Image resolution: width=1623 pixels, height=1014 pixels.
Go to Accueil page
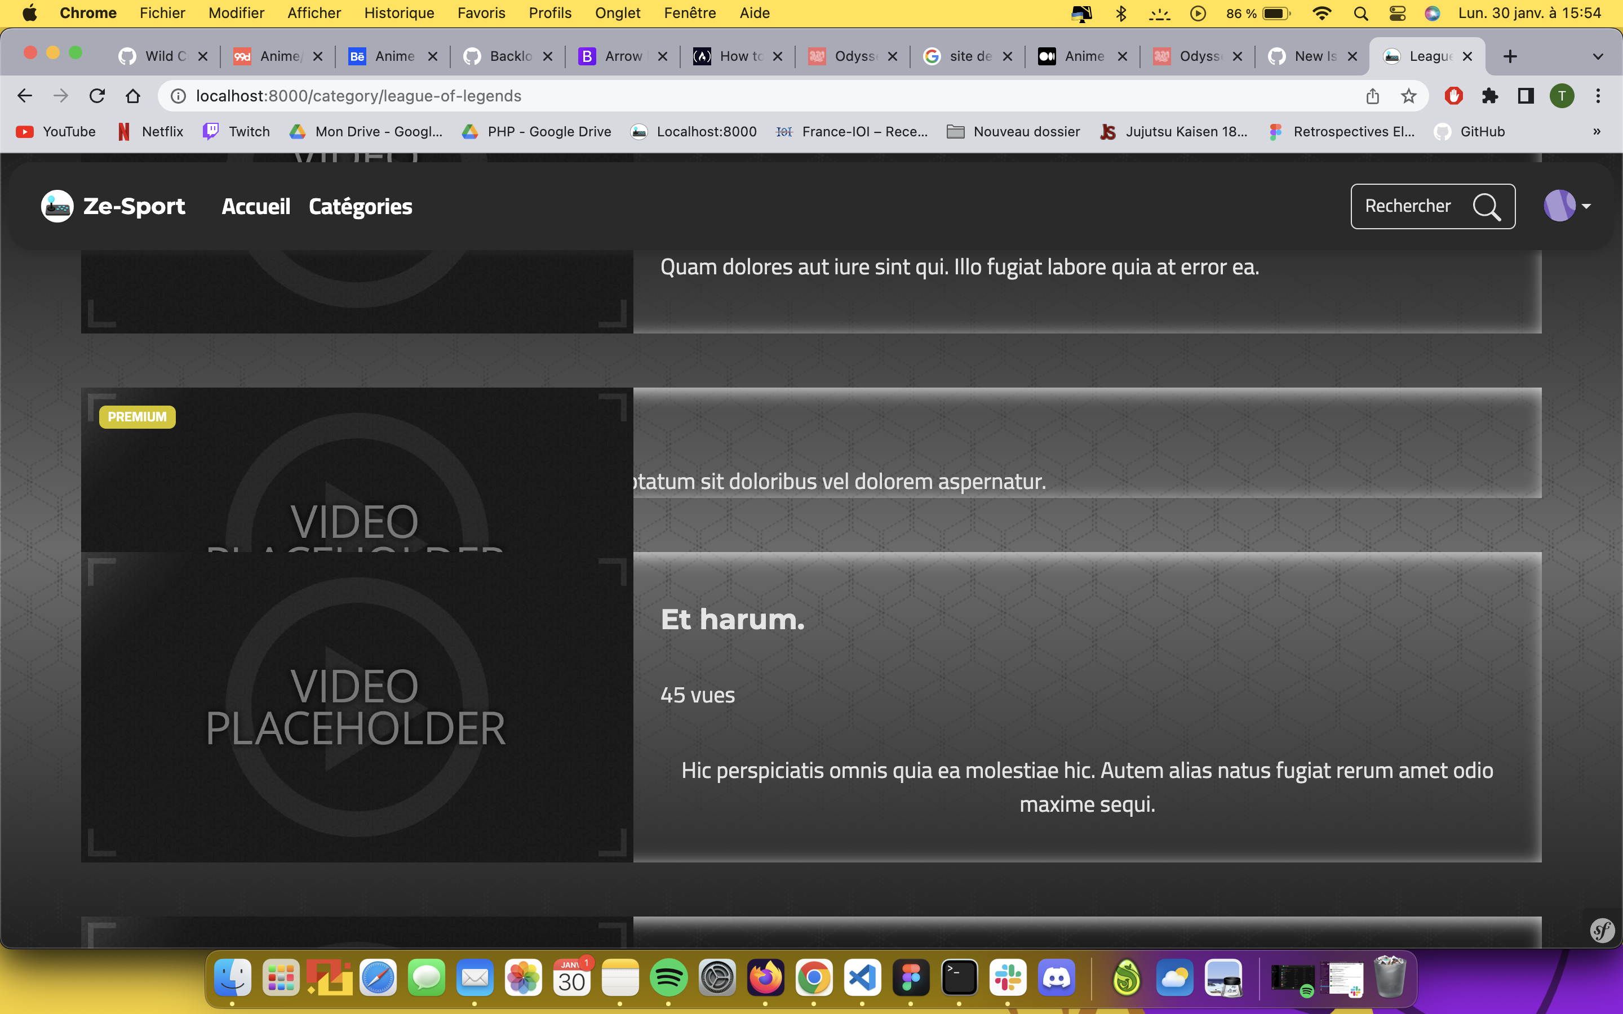[255, 206]
